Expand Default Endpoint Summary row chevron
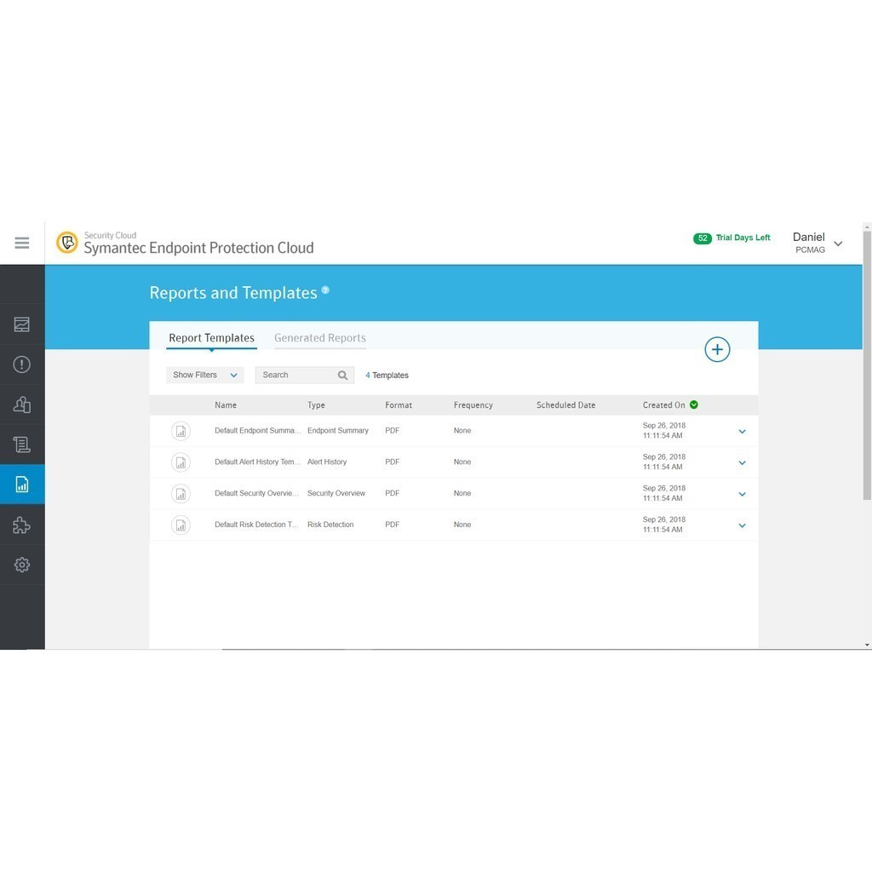This screenshot has height=872, width=872. 742,432
